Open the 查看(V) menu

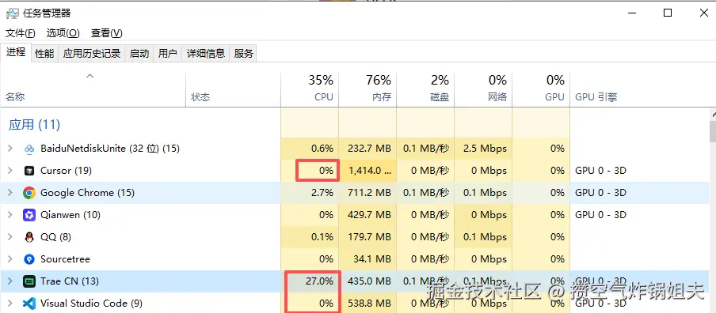107,33
